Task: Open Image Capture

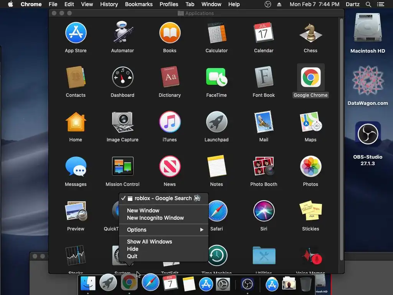Action: (x=122, y=122)
